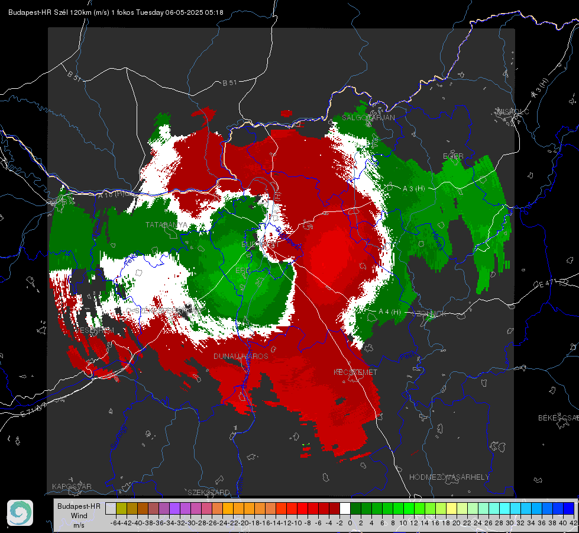The height and width of the screenshot is (533, 579).
Task: Click the m/s unit label in the legend
Action: click(x=79, y=525)
